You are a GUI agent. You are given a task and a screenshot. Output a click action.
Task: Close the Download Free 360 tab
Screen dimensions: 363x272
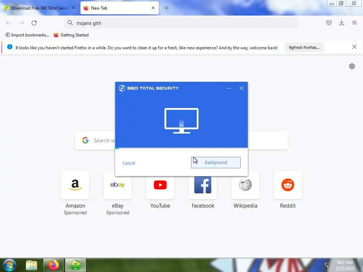click(73, 8)
